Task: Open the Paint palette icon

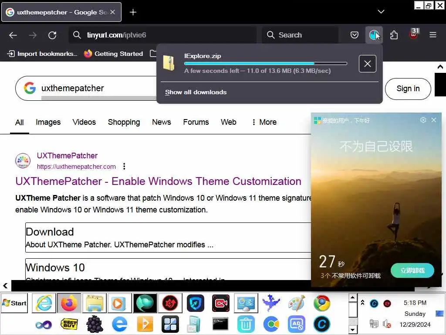Action: (x=296, y=303)
